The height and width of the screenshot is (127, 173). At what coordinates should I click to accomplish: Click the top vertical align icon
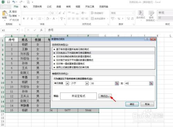click(69, 12)
